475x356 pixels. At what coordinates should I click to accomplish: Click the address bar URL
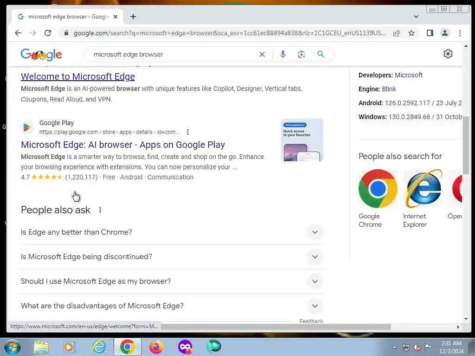[229, 33]
